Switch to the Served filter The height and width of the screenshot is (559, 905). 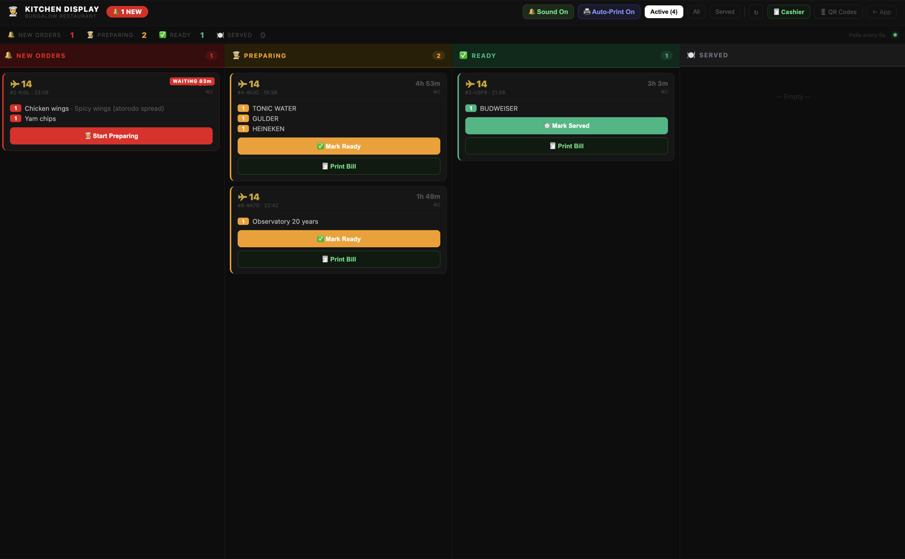click(725, 12)
